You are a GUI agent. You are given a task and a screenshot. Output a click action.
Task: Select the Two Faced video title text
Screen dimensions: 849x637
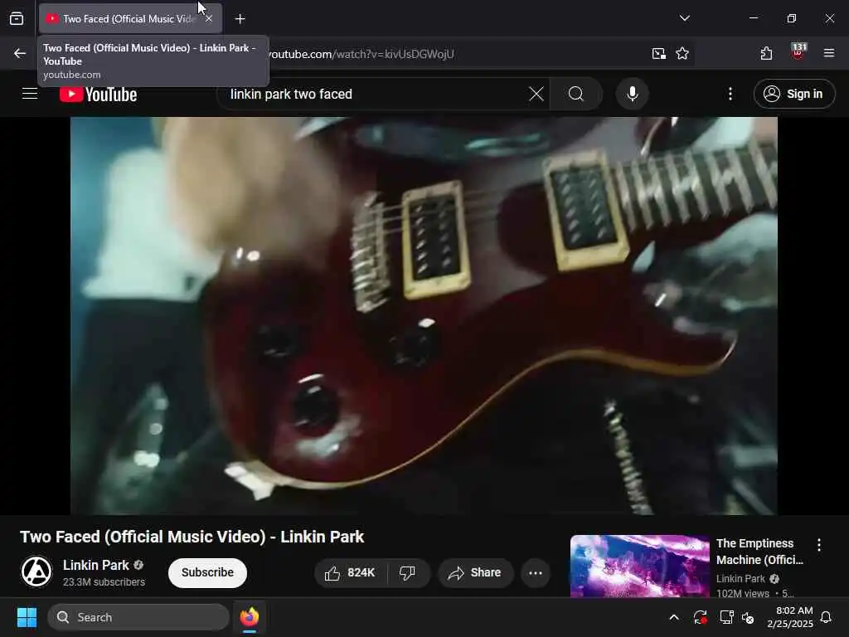(x=192, y=537)
